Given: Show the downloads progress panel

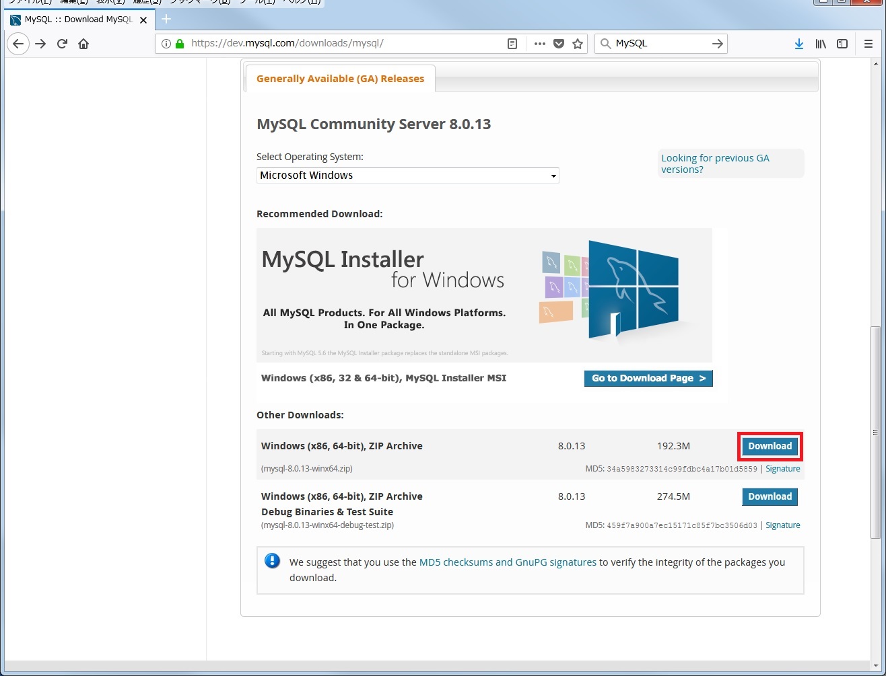Looking at the screenshot, I should click(798, 44).
